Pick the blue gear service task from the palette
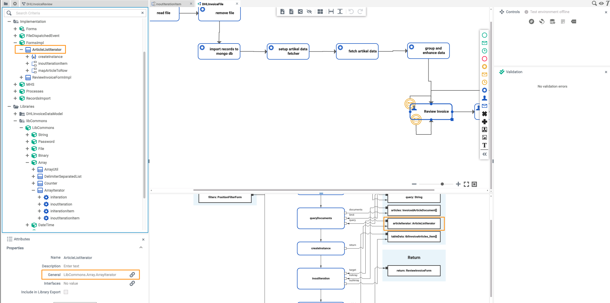Screen dimensions: 610x303 [x=484, y=90]
